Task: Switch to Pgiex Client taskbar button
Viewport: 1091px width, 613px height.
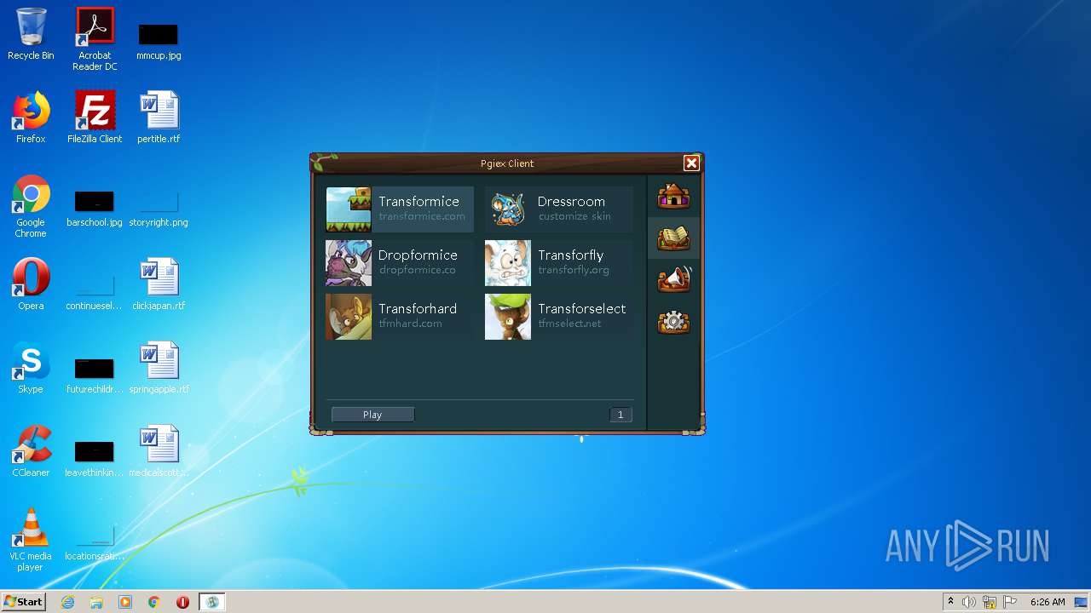Action: pos(212,602)
